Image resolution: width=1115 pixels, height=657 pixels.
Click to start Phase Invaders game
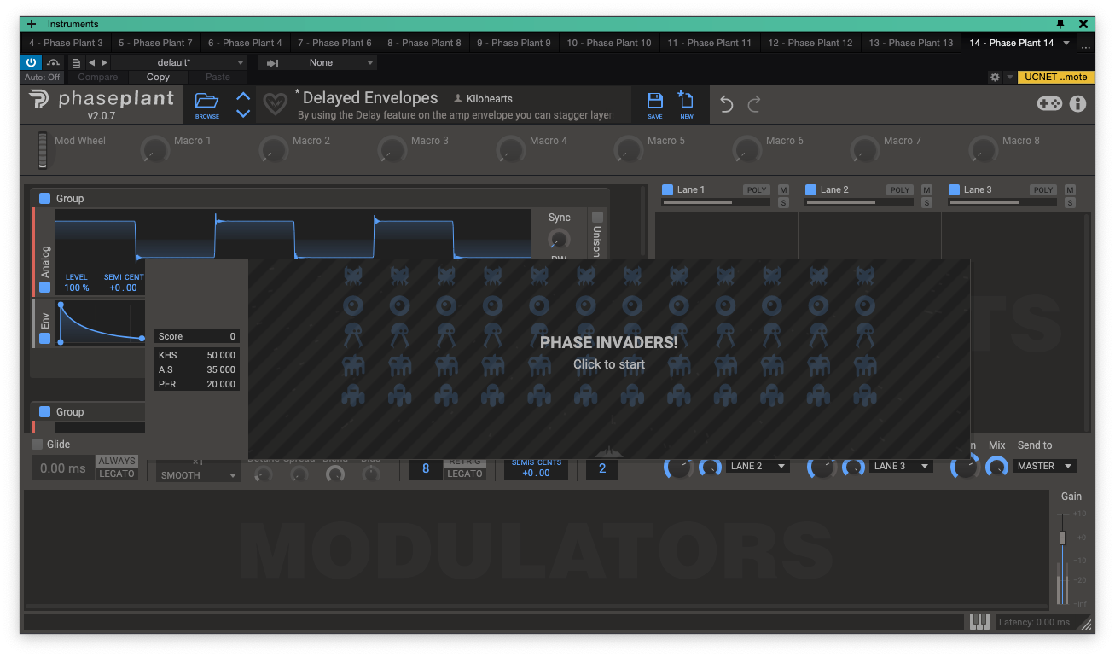(x=609, y=364)
